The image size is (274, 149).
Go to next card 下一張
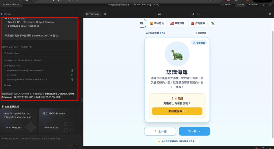194,131
